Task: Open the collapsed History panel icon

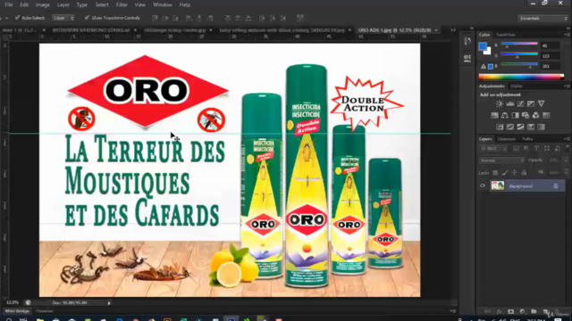Action: 467,41
